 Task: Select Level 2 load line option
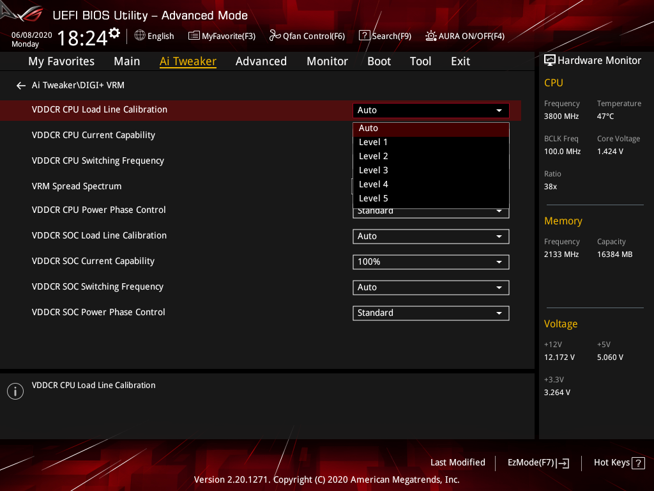coord(431,157)
